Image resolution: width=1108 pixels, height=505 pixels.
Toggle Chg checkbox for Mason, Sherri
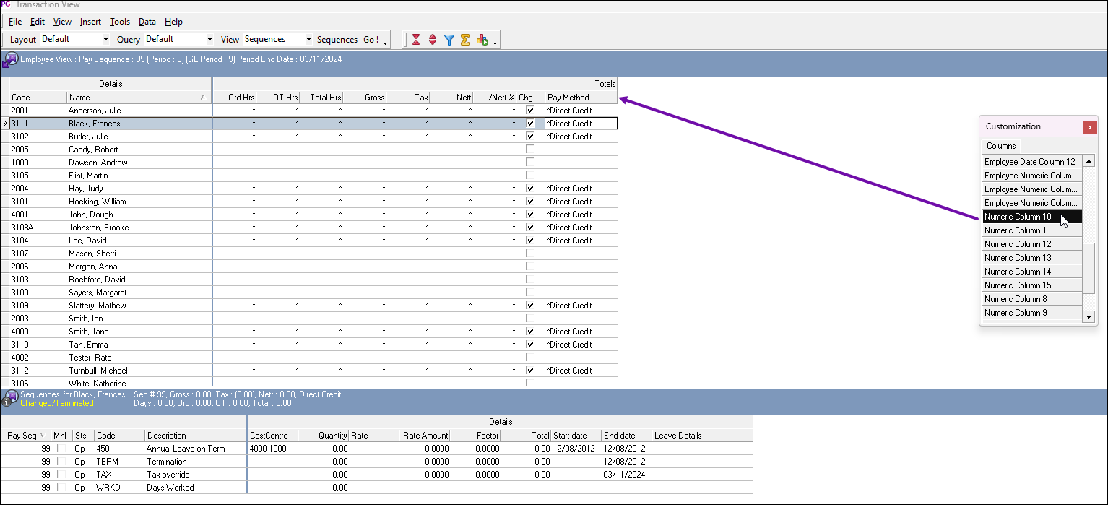530,254
